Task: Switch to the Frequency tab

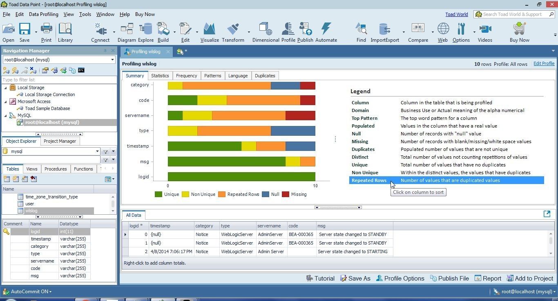Action: (x=186, y=76)
